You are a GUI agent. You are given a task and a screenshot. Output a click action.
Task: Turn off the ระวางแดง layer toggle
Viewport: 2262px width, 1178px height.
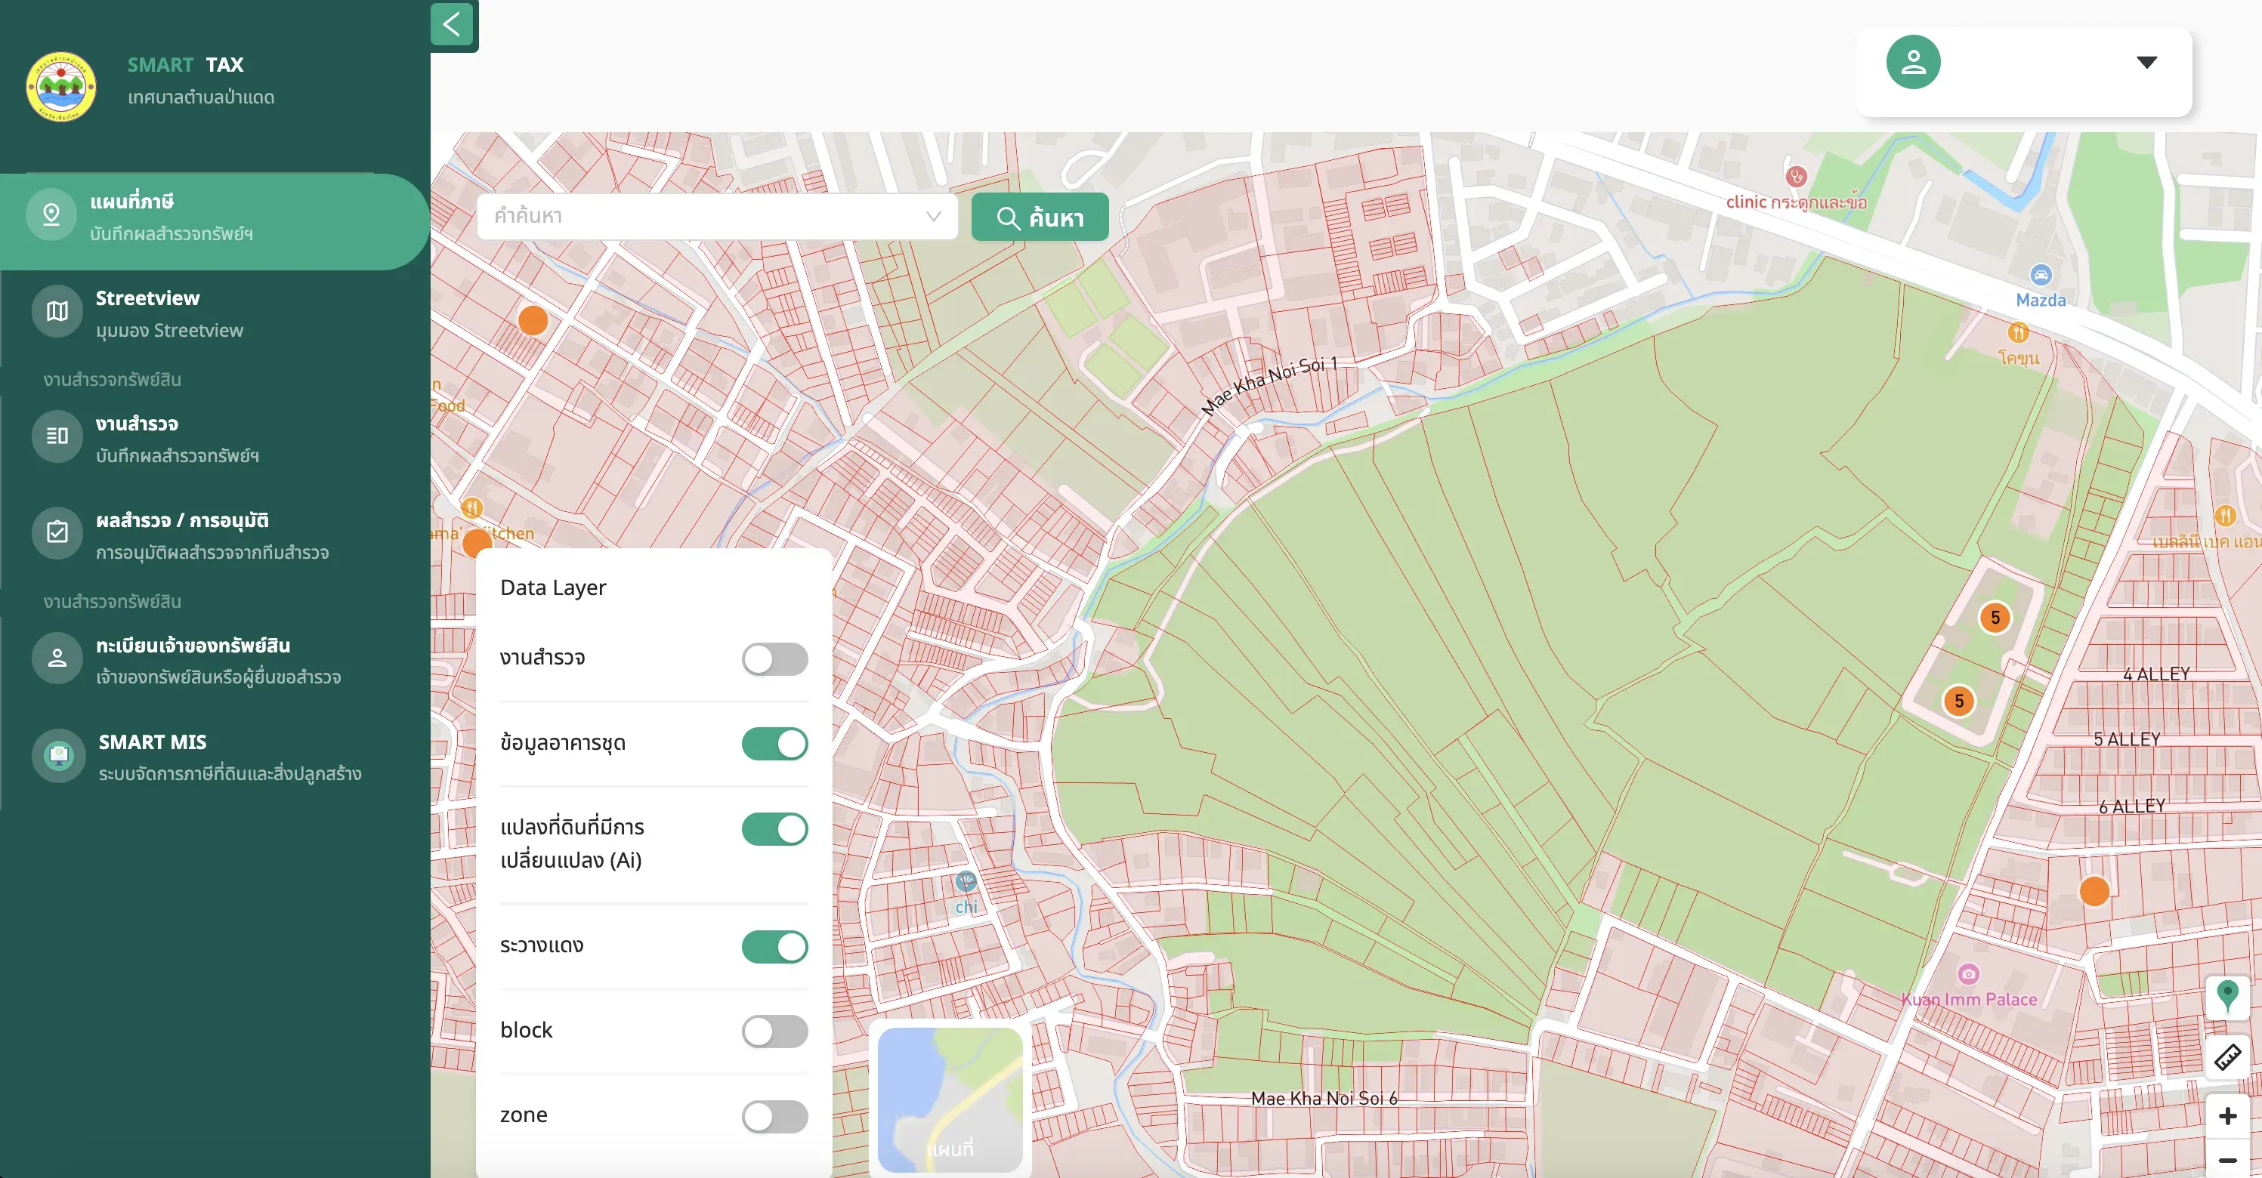774,946
